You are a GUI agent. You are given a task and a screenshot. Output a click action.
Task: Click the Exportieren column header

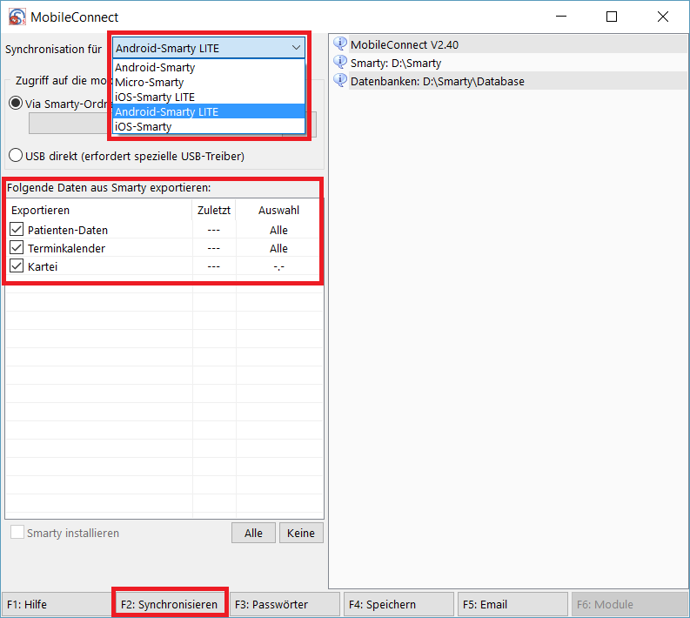tap(99, 211)
